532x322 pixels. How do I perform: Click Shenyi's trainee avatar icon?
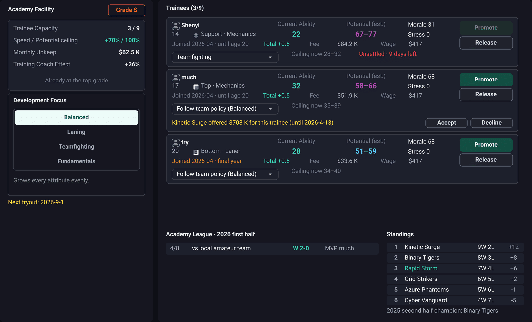point(176,25)
